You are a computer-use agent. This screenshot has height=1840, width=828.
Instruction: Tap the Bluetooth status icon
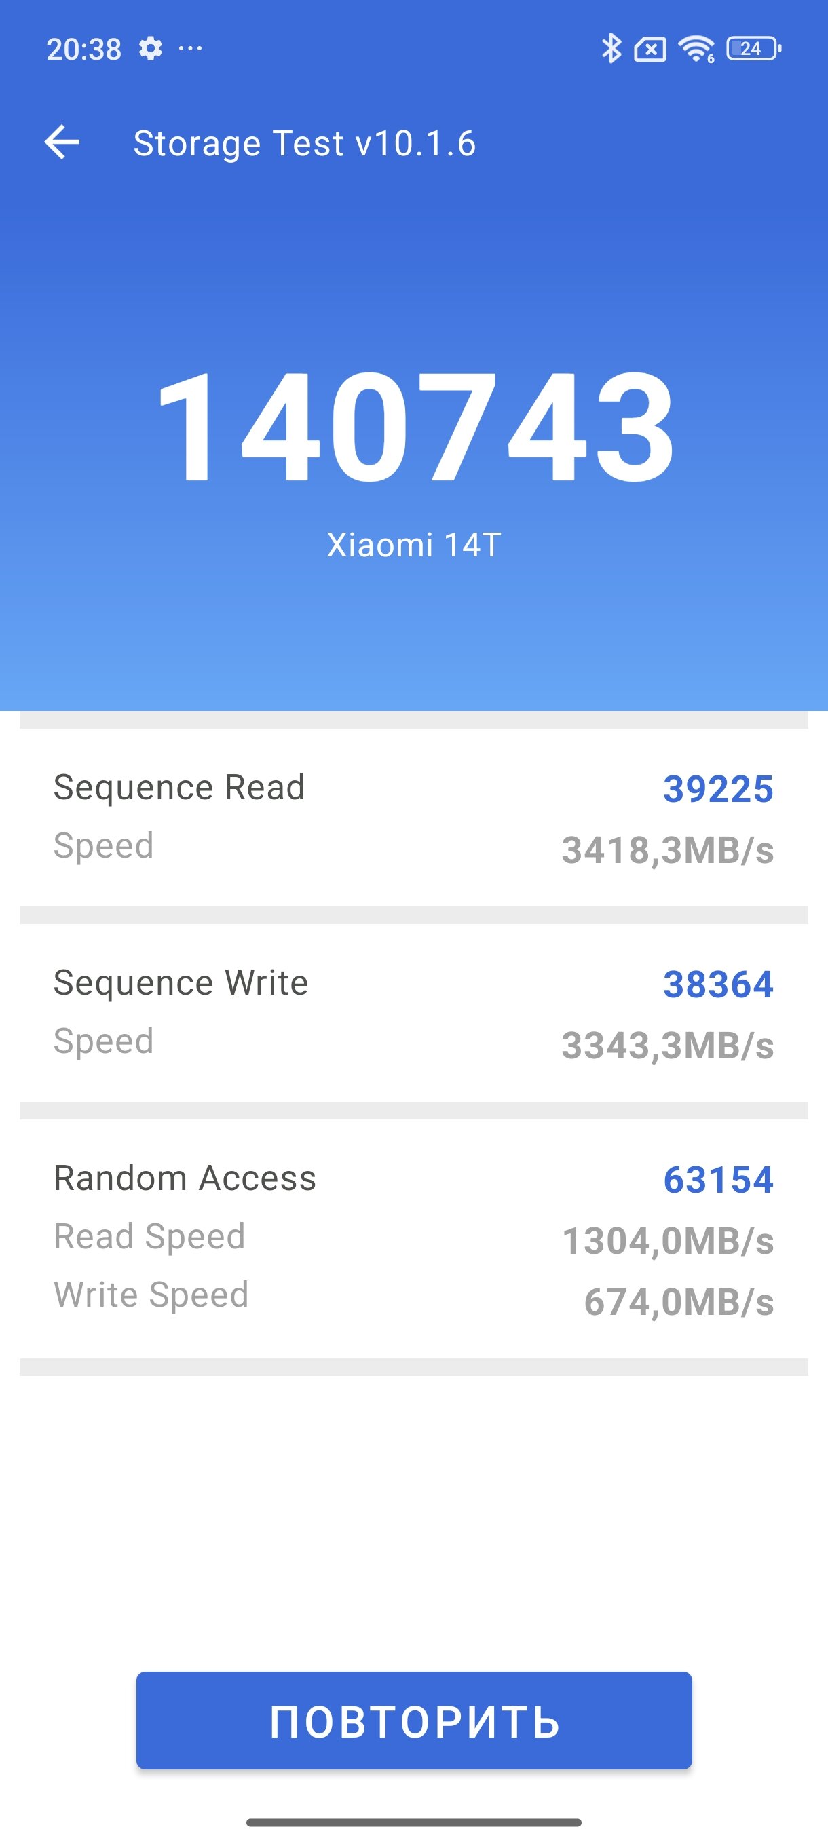[x=611, y=49]
